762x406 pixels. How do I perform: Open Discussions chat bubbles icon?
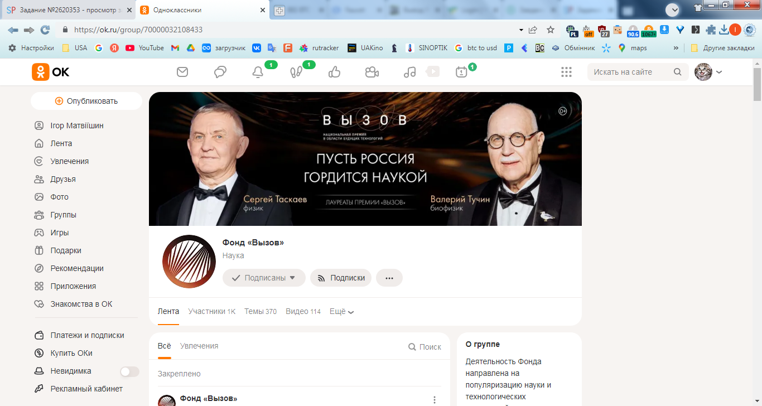220,72
